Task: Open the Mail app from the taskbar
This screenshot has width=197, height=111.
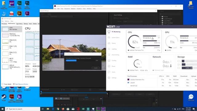Action: (x=73, y=109)
